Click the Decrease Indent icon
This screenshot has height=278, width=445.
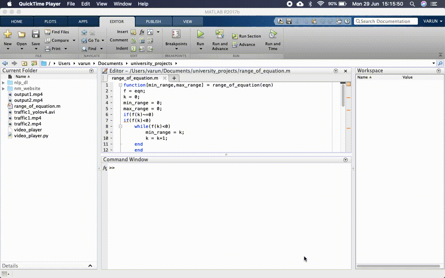pyautogui.click(x=150, y=49)
